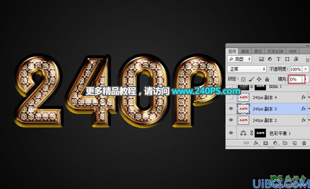Click fx badge on 240ps 副本 3
Screen dimensions: 310x189
(x=304, y=109)
